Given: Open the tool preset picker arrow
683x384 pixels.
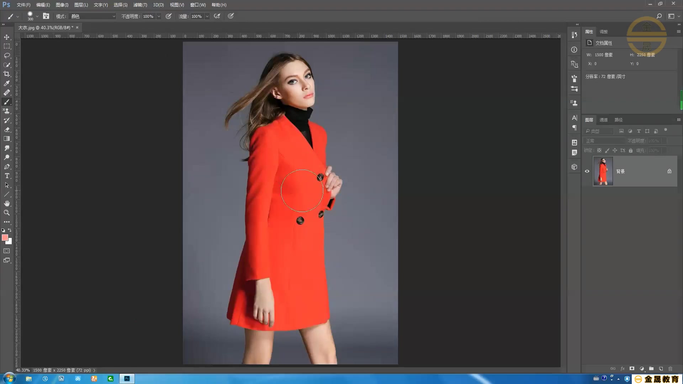Looking at the screenshot, I should coord(17,16).
